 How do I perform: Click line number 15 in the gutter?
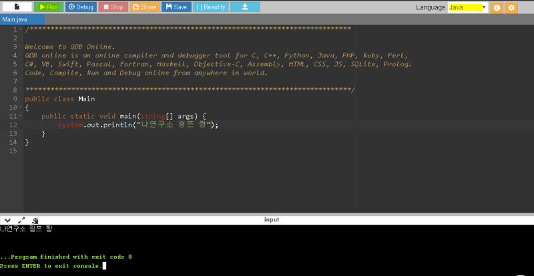click(x=13, y=151)
